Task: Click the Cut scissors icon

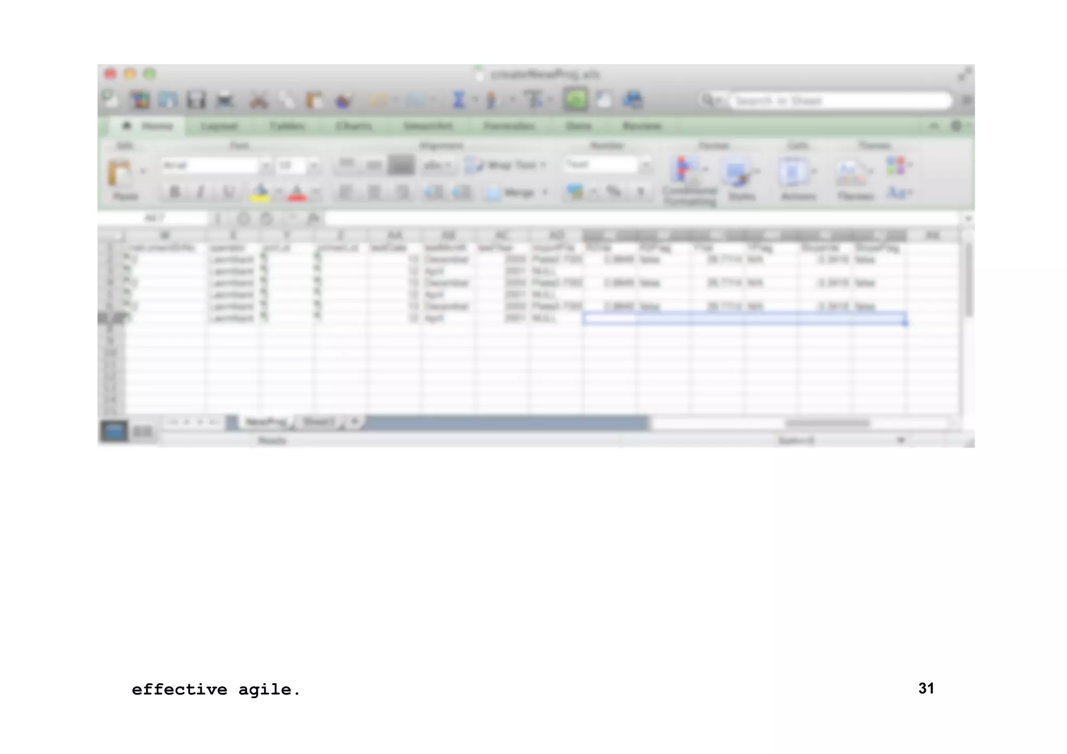Action: pyautogui.click(x=258, y=100)
